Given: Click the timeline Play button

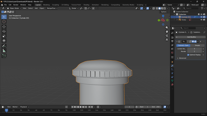Looking at the screenshot, I should coord(80,107).
